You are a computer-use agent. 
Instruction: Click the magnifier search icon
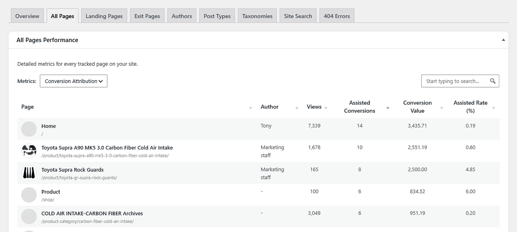(x=493, y=81)
